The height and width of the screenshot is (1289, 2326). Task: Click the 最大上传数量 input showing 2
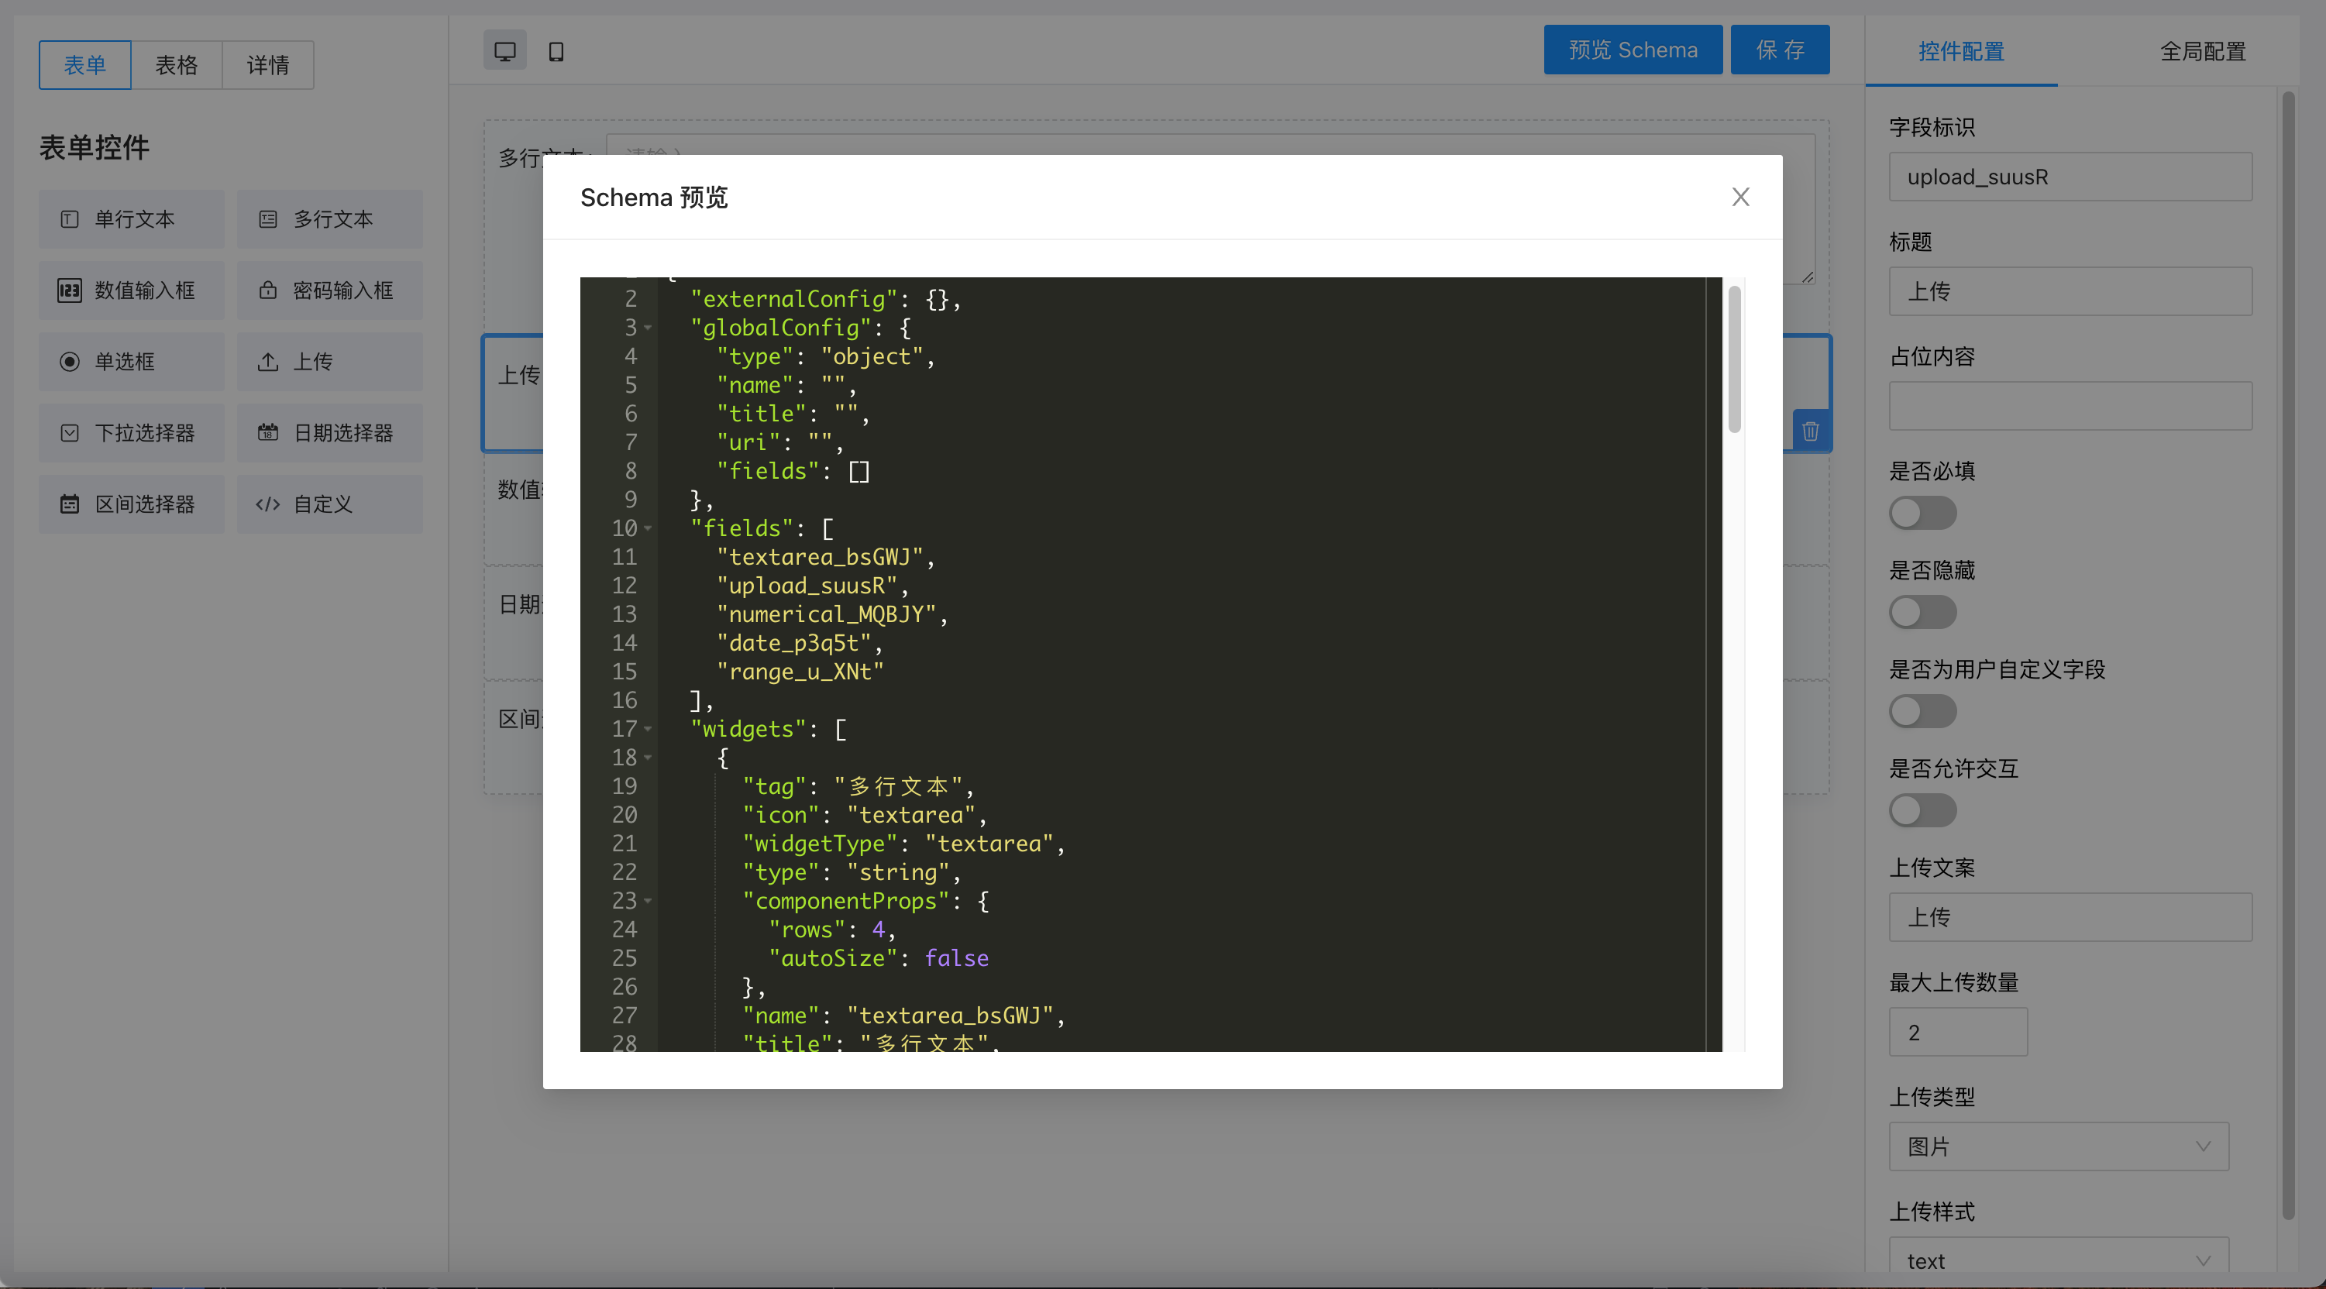coord(1958,1032)
